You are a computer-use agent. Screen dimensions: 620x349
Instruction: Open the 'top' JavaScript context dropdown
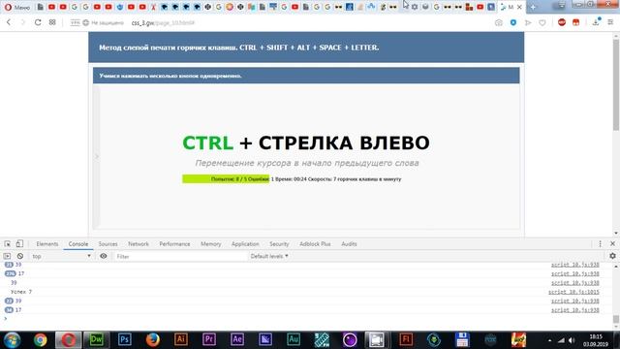coord(61,256)
